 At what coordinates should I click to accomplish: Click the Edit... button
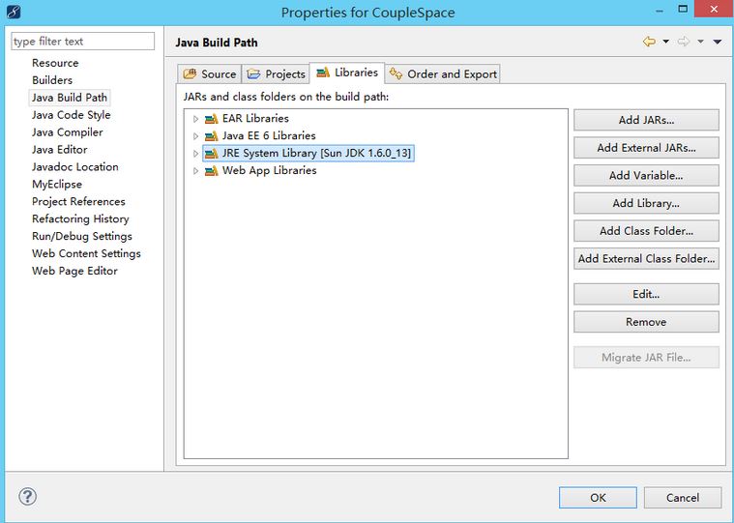(646, 294)
